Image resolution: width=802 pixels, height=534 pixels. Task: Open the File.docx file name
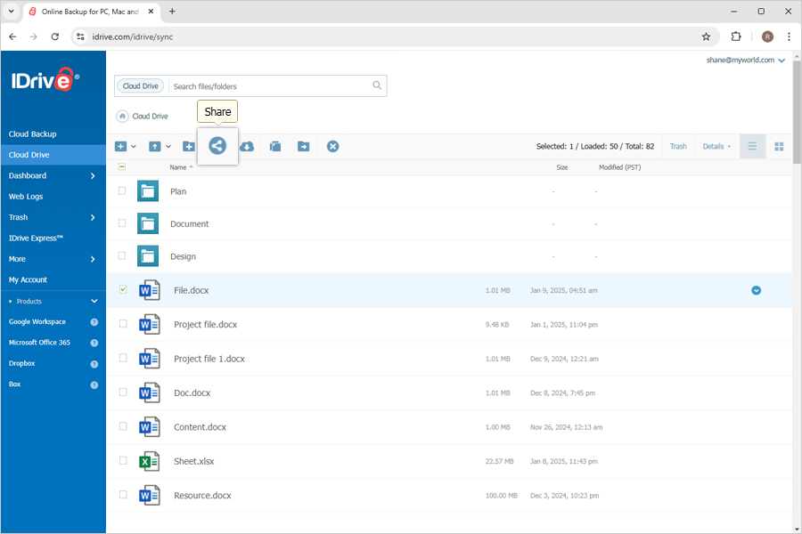[192, 290]
